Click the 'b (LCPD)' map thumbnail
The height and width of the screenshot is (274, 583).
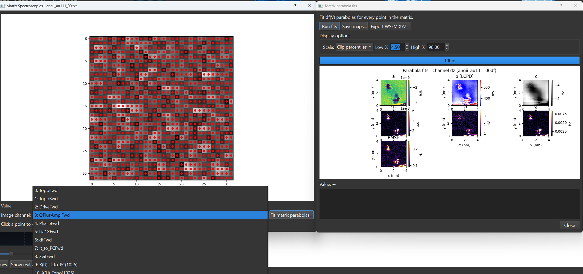(x=464, y=93)
